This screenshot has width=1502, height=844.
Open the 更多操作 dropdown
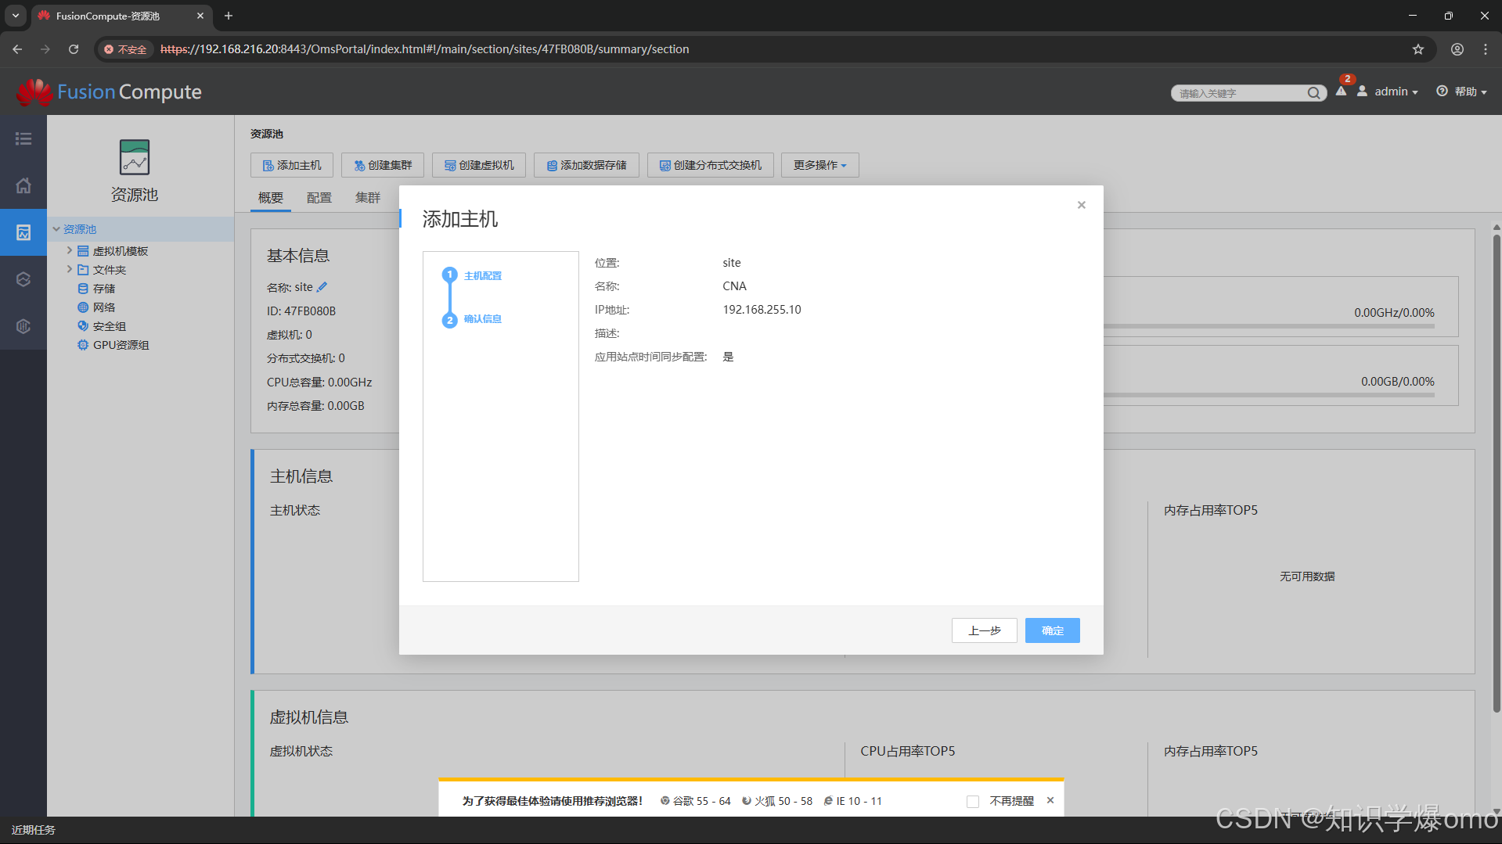(819, 165)
